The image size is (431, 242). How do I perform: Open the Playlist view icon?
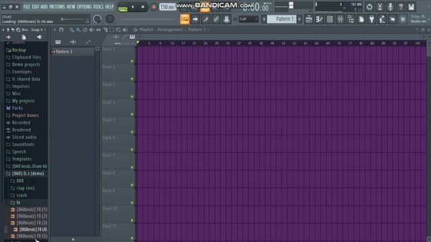pos(308,19)
